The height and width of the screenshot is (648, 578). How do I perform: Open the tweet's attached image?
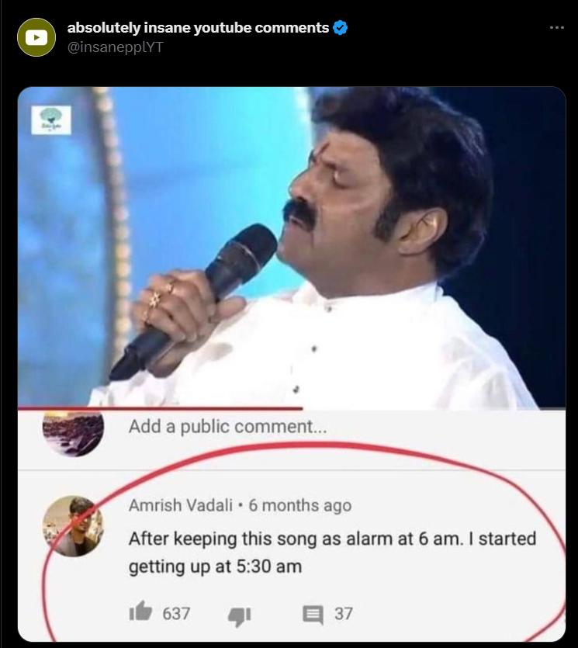coord(292,364)
